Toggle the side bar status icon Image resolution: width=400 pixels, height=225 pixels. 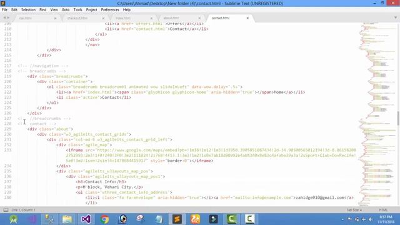(6, 210)
